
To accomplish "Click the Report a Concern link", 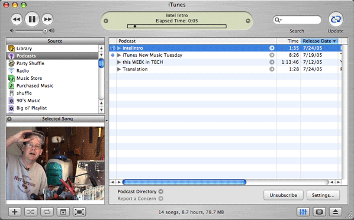I will [140, 199].
